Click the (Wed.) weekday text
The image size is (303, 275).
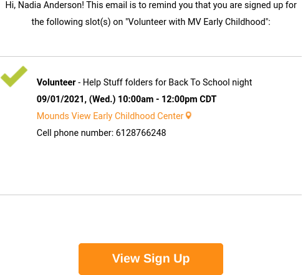click(102, 99)
